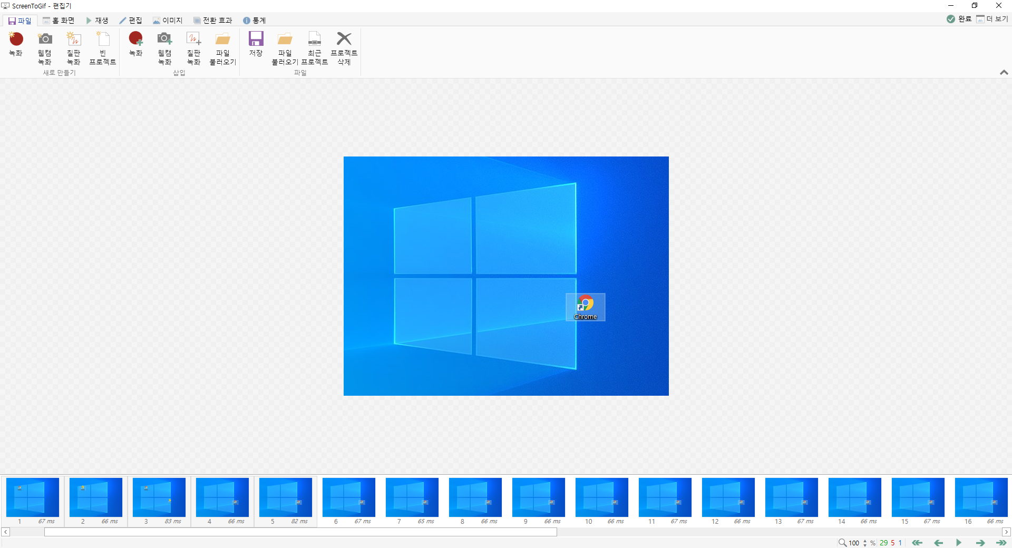Insert media from file in the 삽입 group
The width and height of the screenshot is (1012, 548).
point(223,48)
